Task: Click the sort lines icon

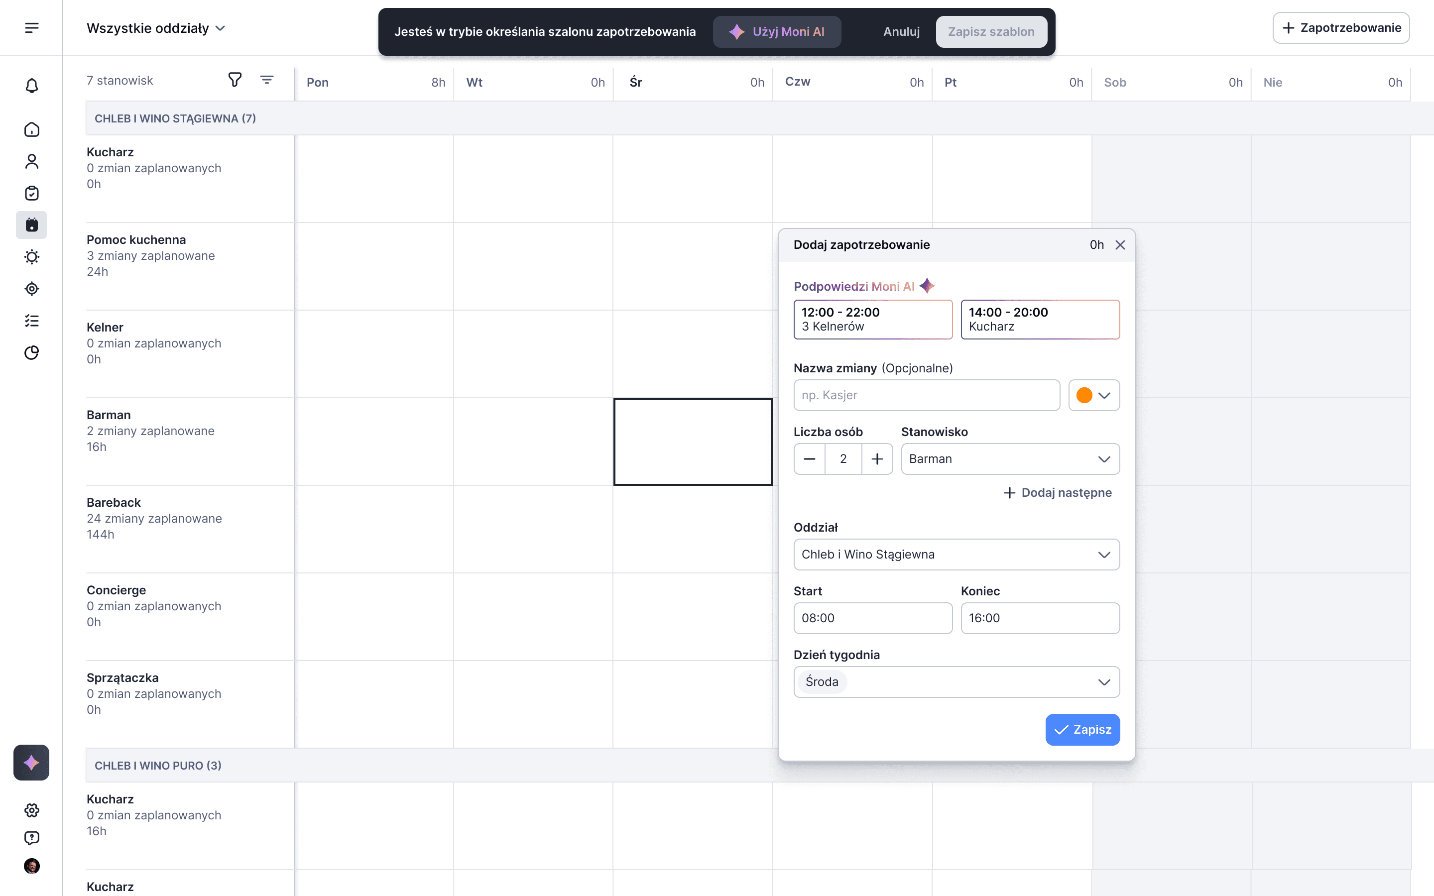Action: click(x=267, y=80)
